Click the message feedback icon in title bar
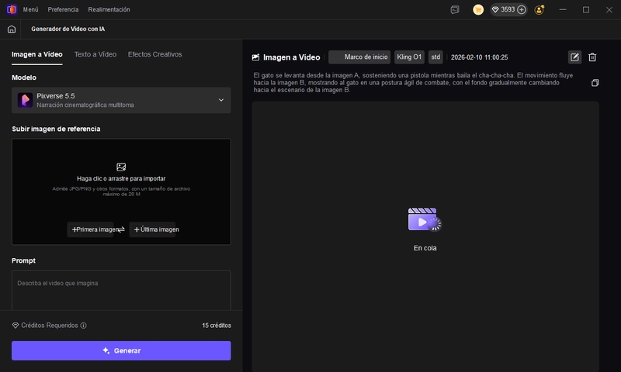The height and width of the screenshot is (372, 621). click(455, 9)
